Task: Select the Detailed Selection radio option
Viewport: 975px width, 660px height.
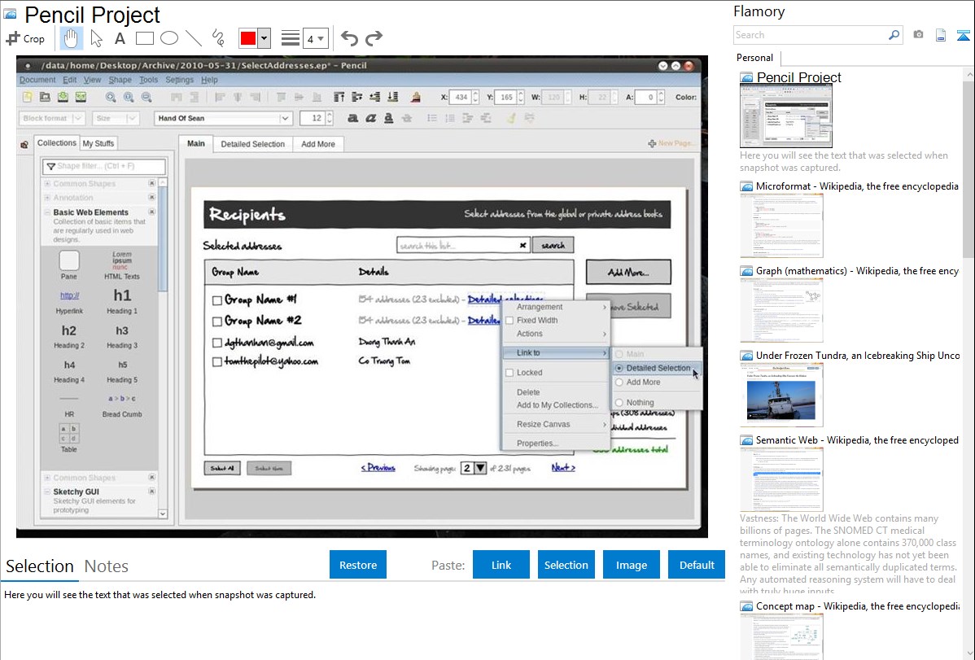Action: [619, 369]
